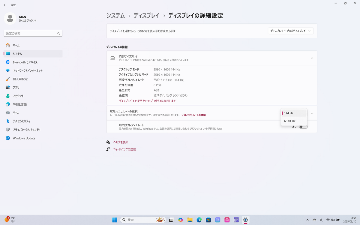
Task: Open ゲーム settings from sidebar
Action: (x=16, y=113)
